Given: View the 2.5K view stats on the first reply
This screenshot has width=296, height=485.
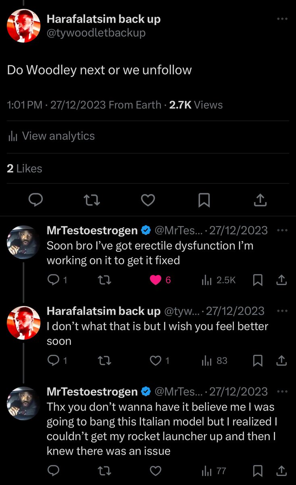Looking at the screenshot, I should (218, 280).
